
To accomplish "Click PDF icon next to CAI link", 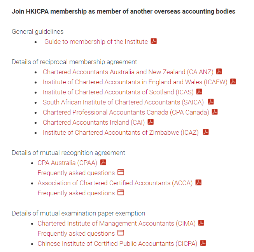I will pos(151,122).
